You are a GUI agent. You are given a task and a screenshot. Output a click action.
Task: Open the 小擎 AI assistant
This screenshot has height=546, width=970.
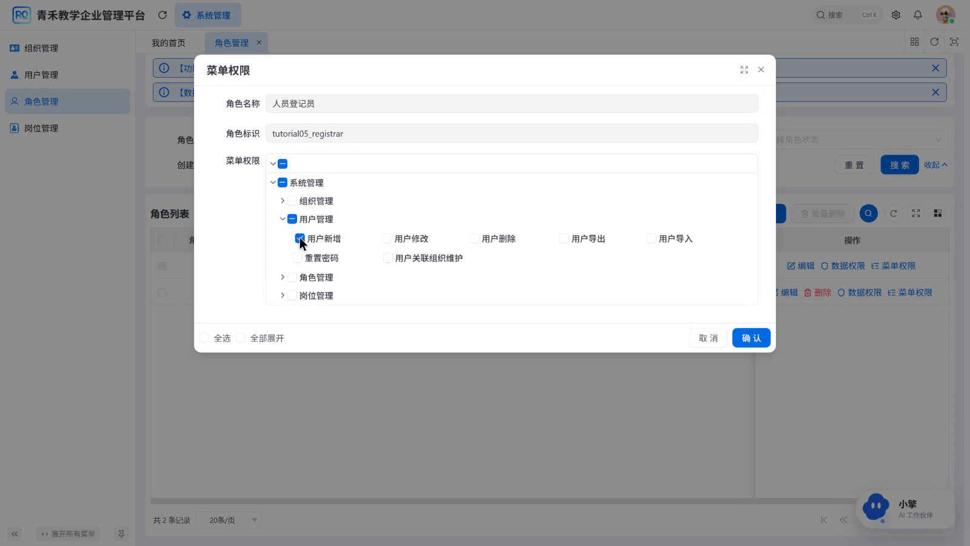pos(906,508)
